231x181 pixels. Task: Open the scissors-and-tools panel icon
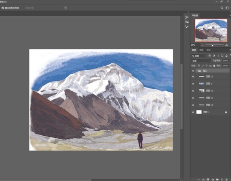pyautogui.click(x=187, y=17)
